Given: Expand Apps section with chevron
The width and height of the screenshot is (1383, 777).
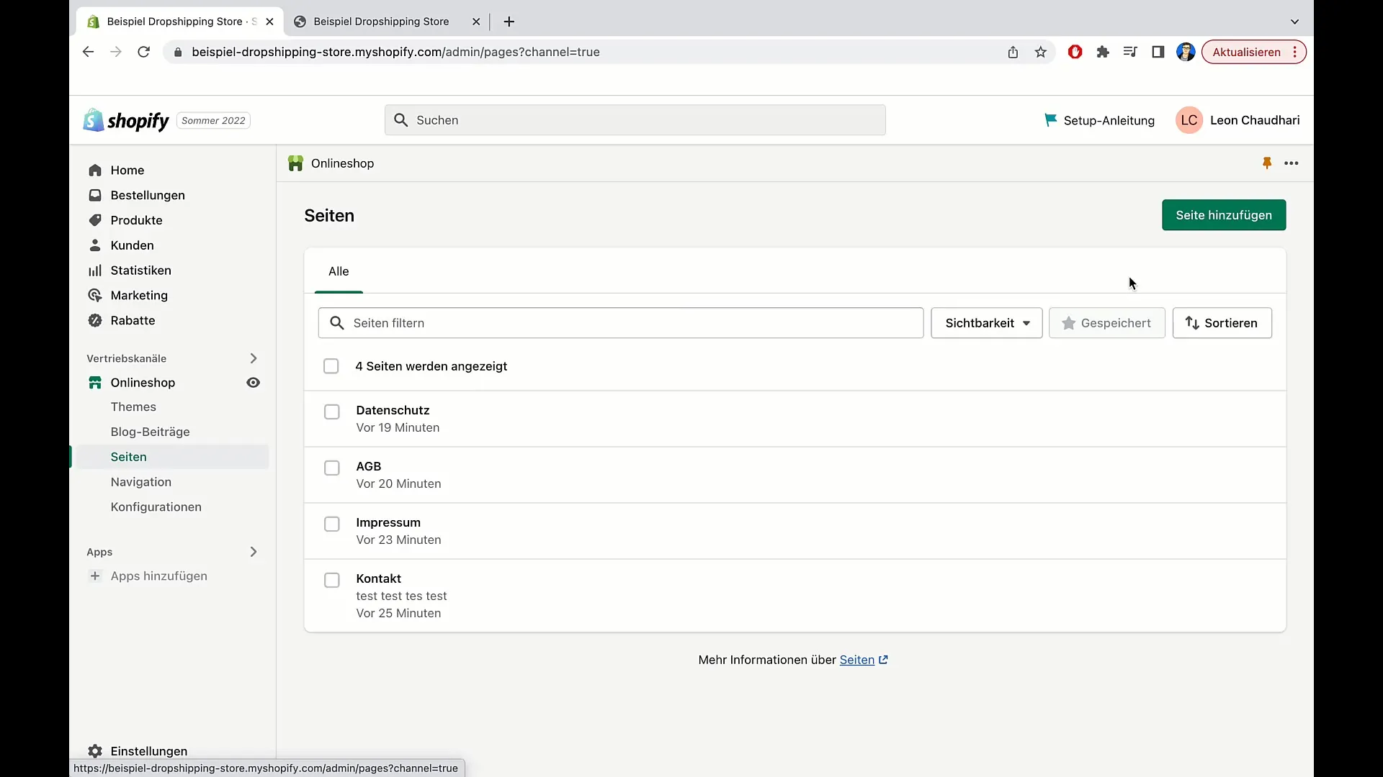Looking at the screenshot, I should [x=254, y=551].
